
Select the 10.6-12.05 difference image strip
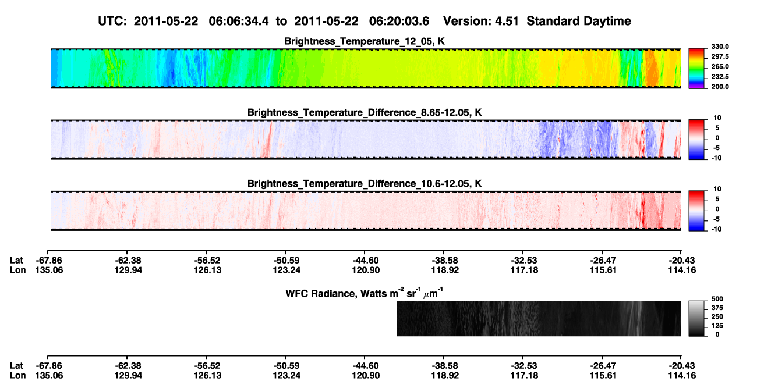tap(366, 211)
